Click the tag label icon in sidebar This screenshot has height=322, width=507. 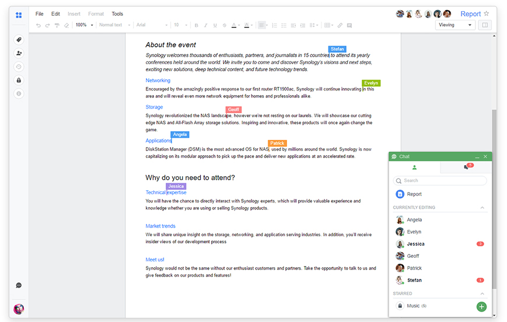pos(19,40)
